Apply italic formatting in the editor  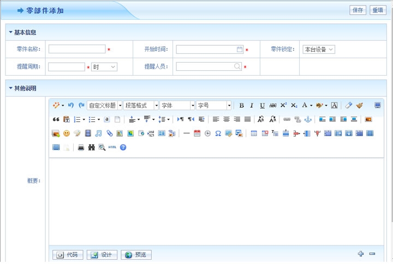coord(252,106)
